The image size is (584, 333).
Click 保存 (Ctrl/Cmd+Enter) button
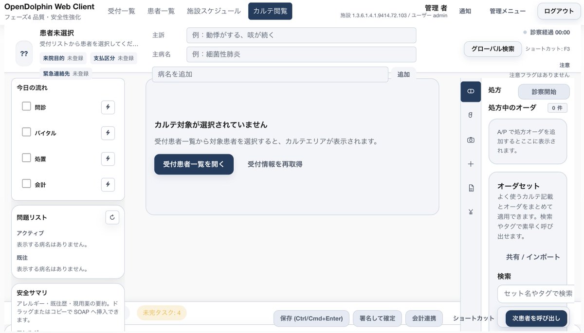[311, 318]
